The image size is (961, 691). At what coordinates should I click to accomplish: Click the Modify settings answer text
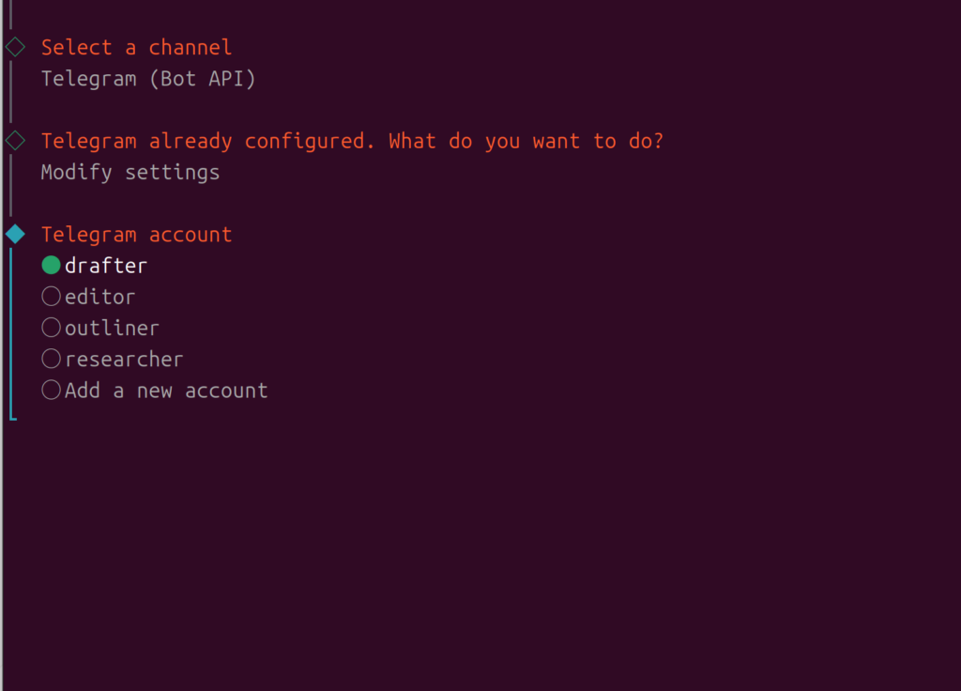[130, 172]
